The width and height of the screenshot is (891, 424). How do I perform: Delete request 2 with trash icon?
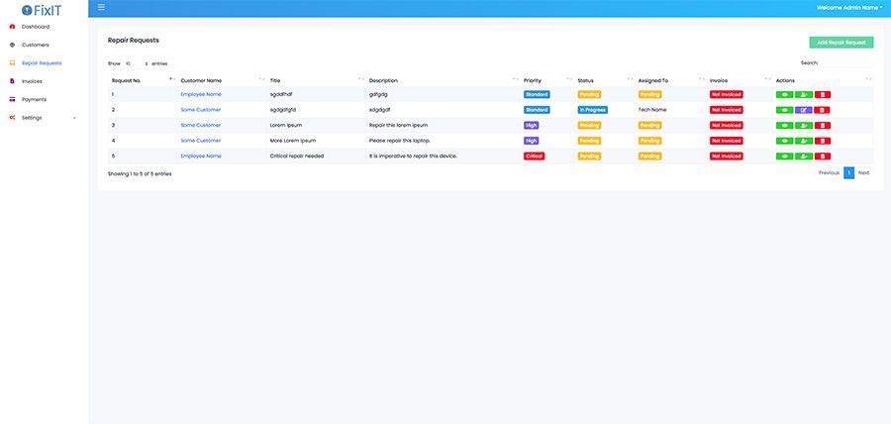coord(823,110)
